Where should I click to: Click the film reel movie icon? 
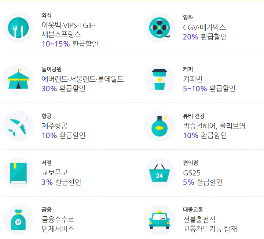point(159,27)
